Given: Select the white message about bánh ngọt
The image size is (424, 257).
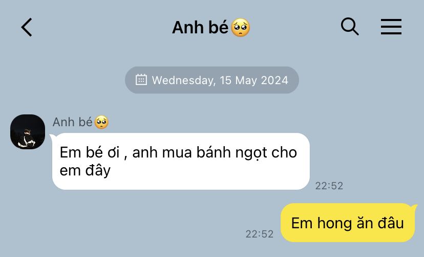Looking at the screenshot, I should 181,161.
